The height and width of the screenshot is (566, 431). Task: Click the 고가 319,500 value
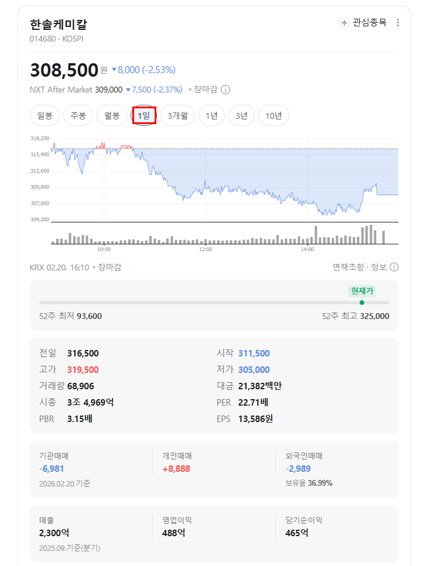pos(83,370)
